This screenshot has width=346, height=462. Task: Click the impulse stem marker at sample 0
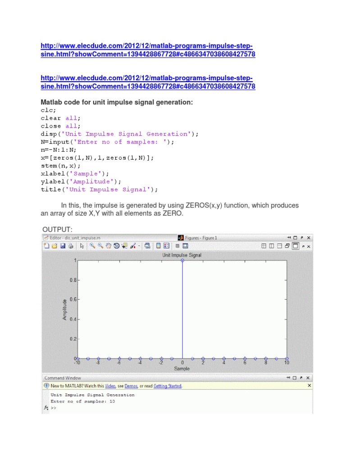pyautogui.click(x=182, y=260)
